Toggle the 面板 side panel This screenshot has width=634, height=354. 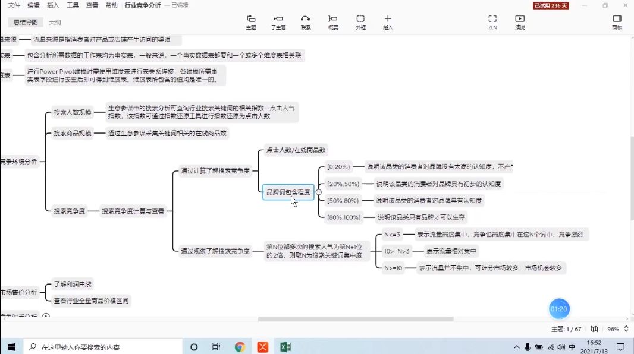617,22
